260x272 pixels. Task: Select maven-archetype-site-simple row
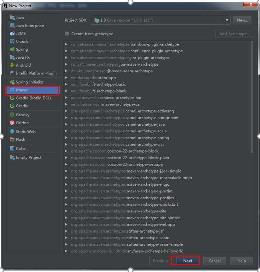tap(158, 218)
